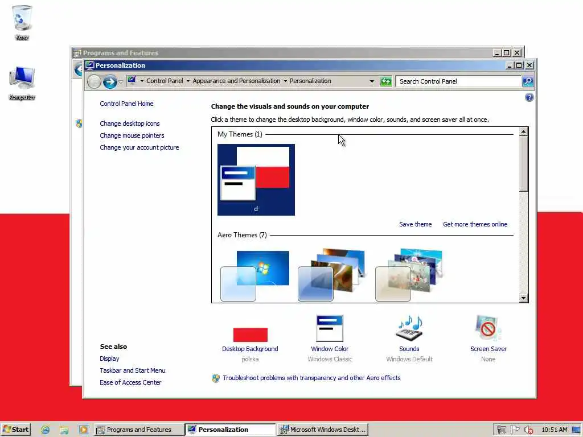This screenshot has height=437, width=583.
Task: Click the Window Color icon
Action: click(x=330, y=328)
